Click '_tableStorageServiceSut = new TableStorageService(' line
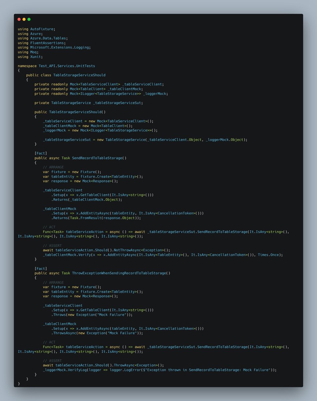The image size is (317, 401). click(145, 140)
